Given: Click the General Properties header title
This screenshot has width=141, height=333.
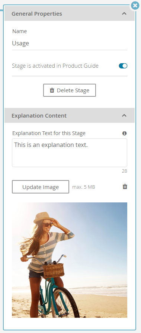Looking at the screenshot, I should pyautogui.click(x=37, y=14).
